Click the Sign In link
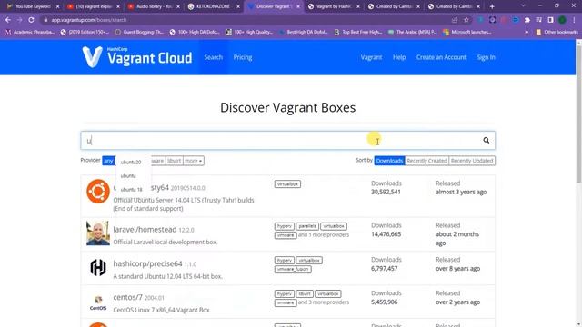 486,57
